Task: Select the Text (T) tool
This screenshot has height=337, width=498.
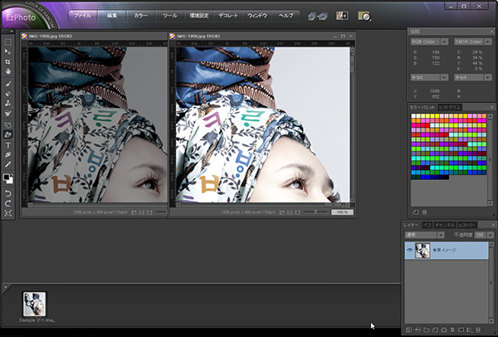Action: 8,144
